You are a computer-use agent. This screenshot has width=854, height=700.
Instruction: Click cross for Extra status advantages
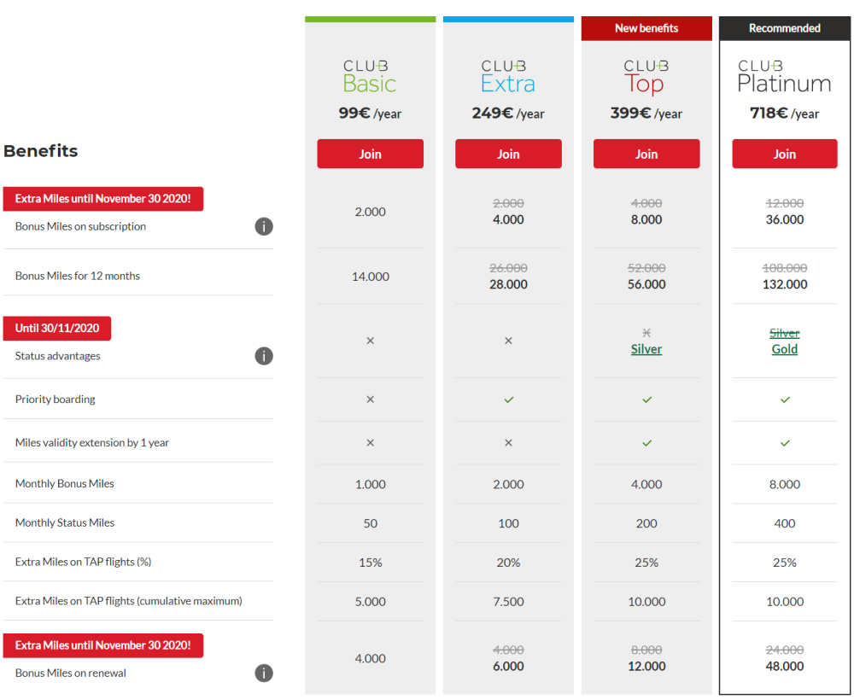pos(508,341)
